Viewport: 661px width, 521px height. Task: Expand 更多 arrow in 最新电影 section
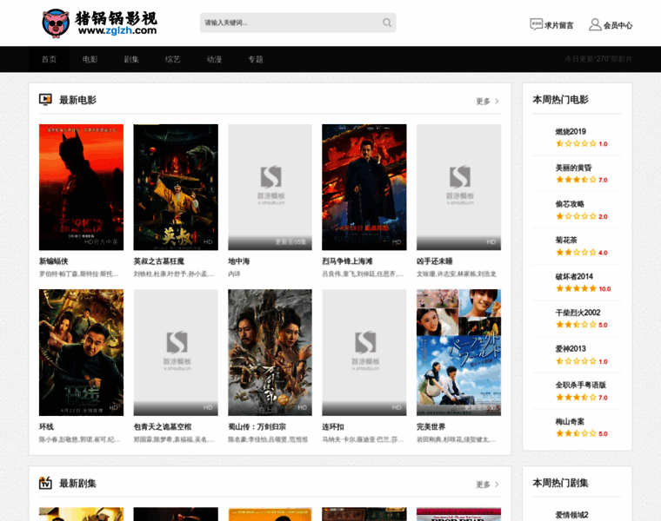pyautogui.click(x=497, y=102)
